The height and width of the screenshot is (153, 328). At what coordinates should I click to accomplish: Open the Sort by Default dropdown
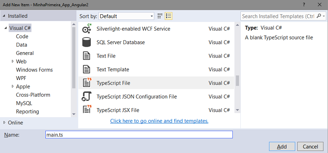point(126,16)
